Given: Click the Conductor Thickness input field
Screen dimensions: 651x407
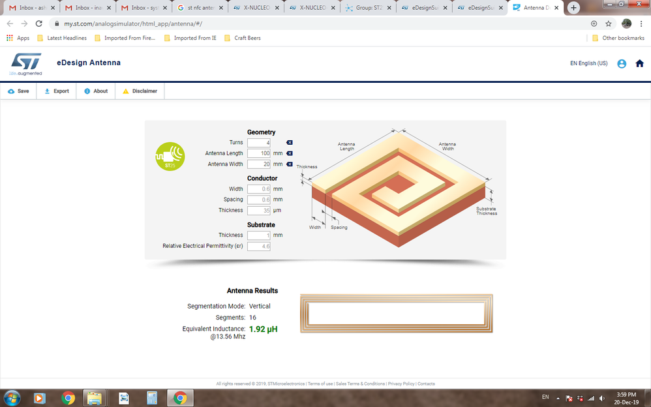Looking at the screenshot, I should pos(259,211).
